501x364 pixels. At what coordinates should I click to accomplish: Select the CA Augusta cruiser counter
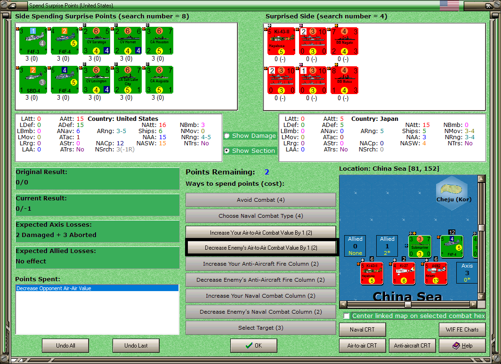pyautogui.click(x=160, y=80)
